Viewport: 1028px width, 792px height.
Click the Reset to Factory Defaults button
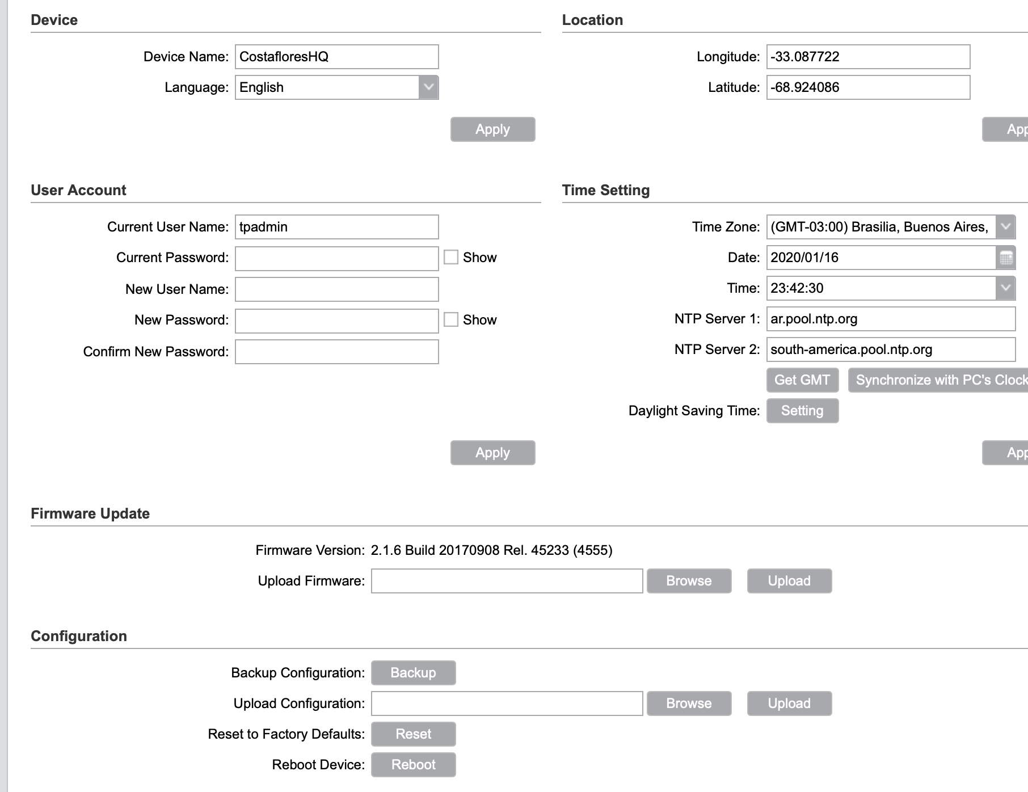pos(414,734)
